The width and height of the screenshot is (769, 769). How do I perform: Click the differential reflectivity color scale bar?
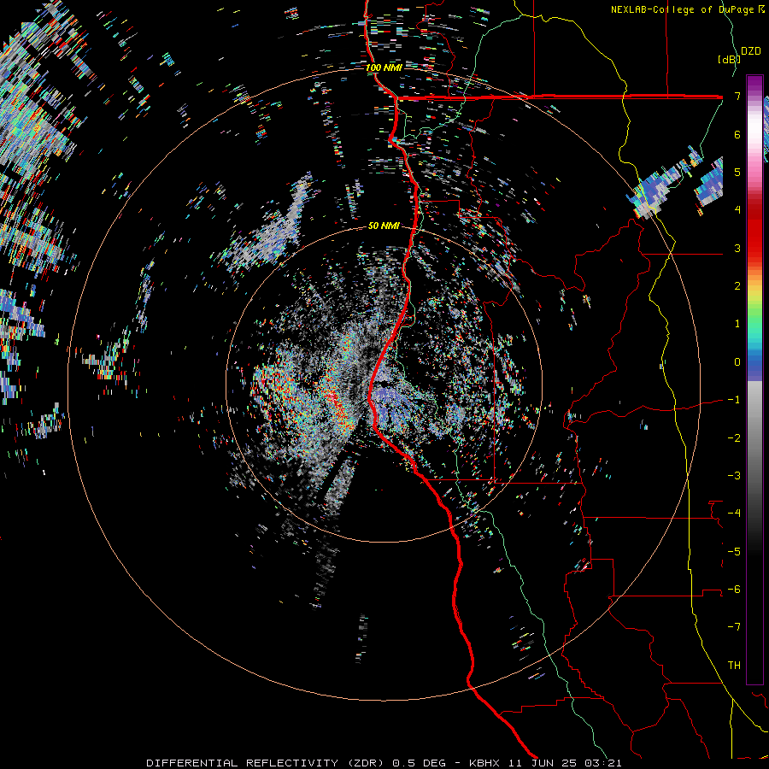754,379
